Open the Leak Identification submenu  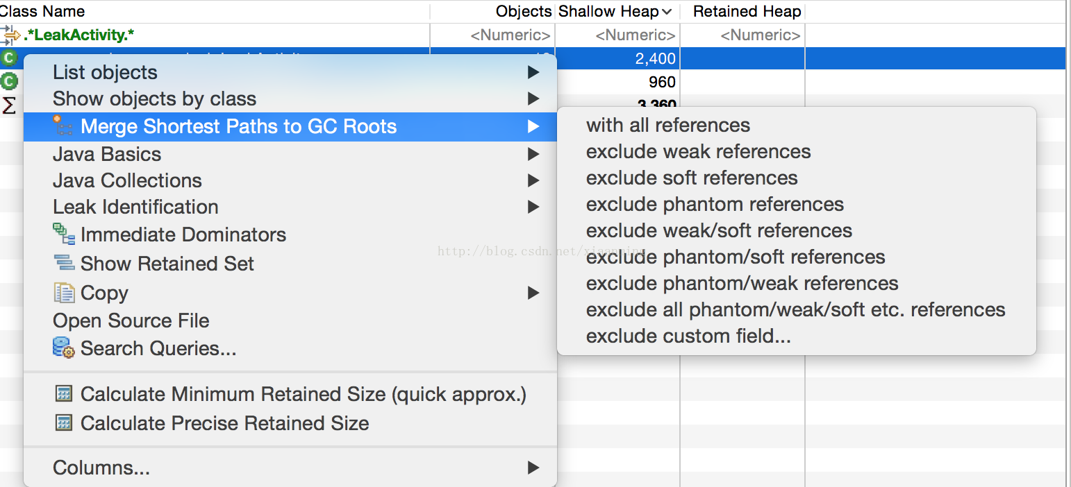click(x=135, y=207)
